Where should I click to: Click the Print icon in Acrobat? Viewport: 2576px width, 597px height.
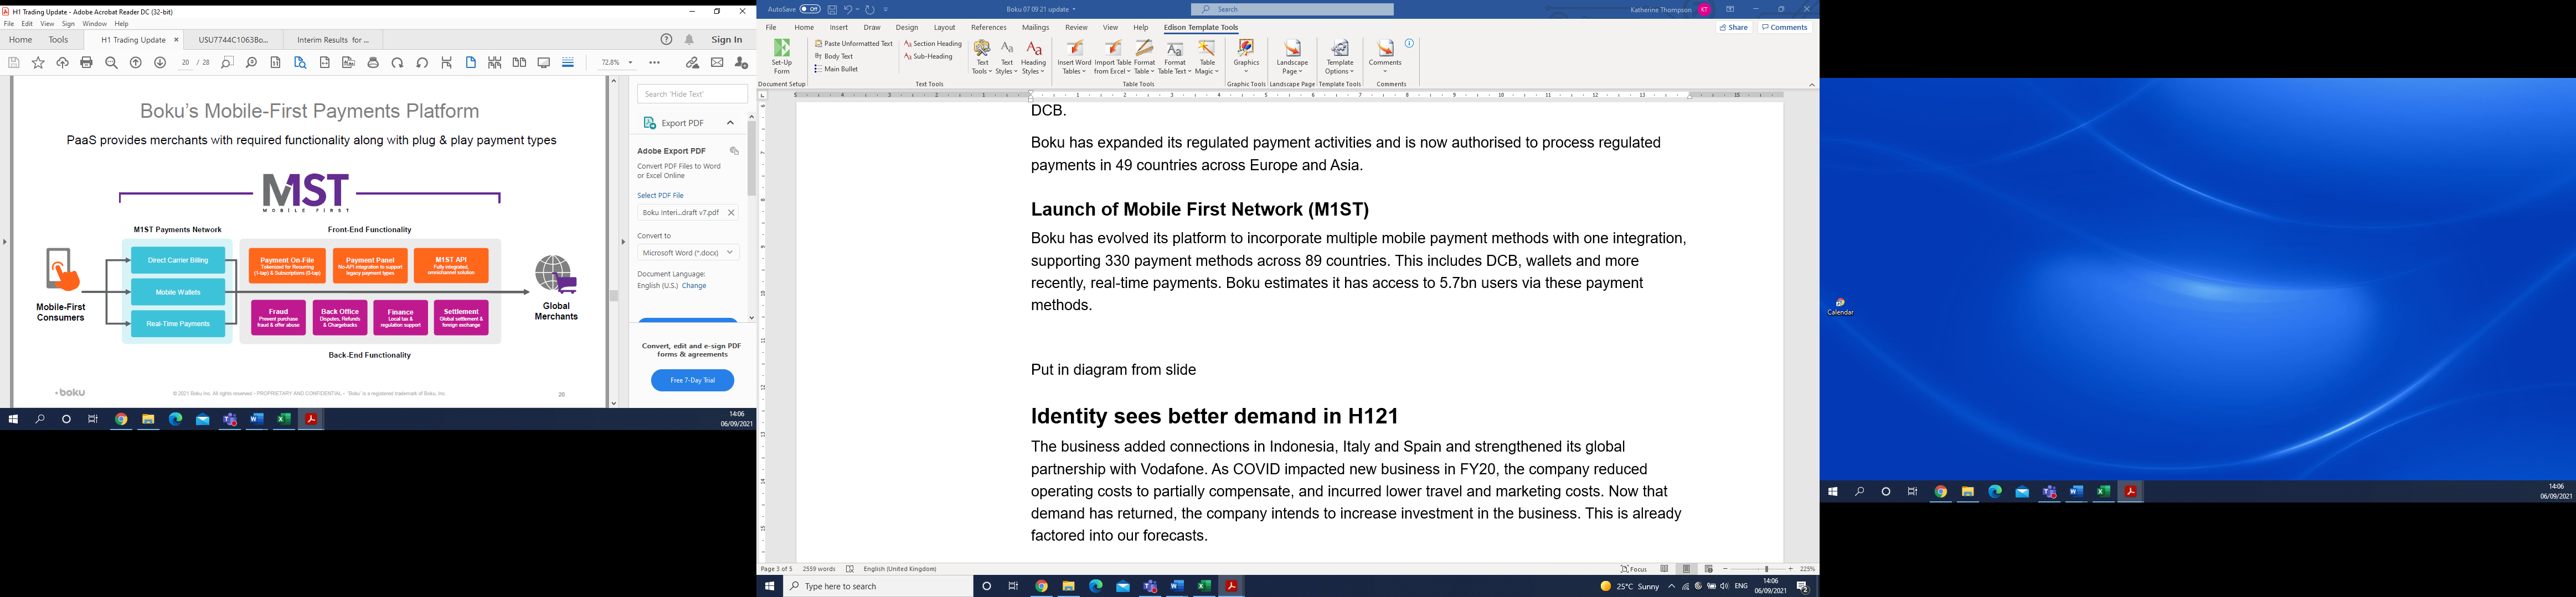[87, 63]
